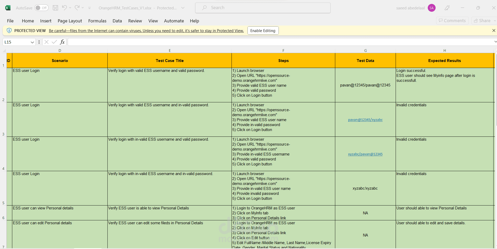Open the File menu

click(x=10, y=21)
